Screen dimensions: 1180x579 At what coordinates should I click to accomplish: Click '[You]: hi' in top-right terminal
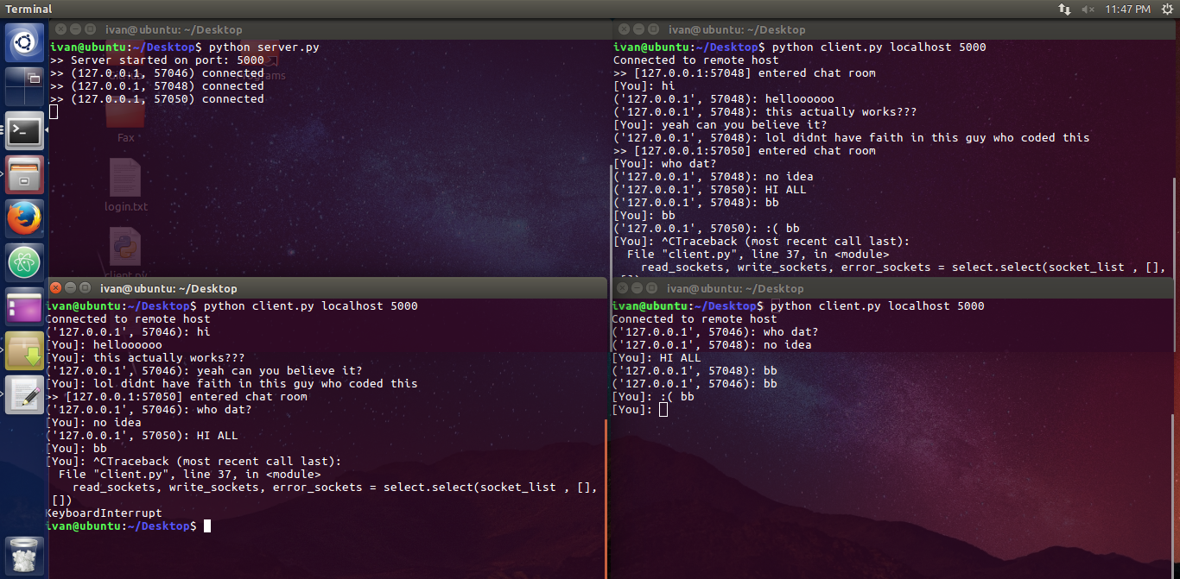(644, 86)
